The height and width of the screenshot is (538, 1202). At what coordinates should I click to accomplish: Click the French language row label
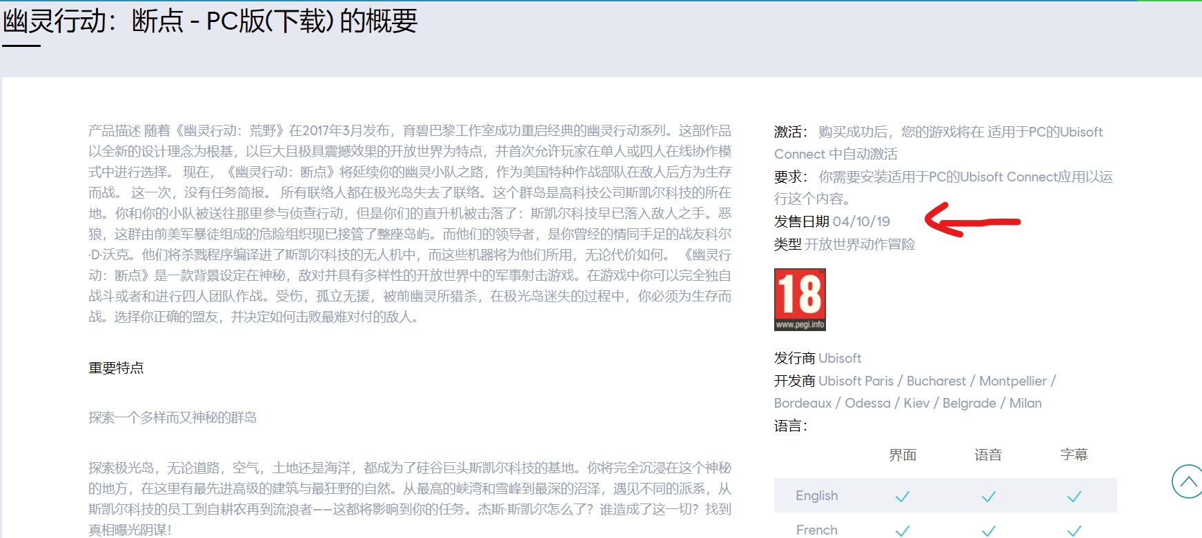tap(816, 530)
